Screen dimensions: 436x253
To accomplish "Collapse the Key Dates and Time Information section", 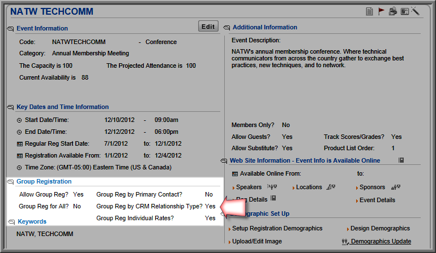I will click(10, 107).
